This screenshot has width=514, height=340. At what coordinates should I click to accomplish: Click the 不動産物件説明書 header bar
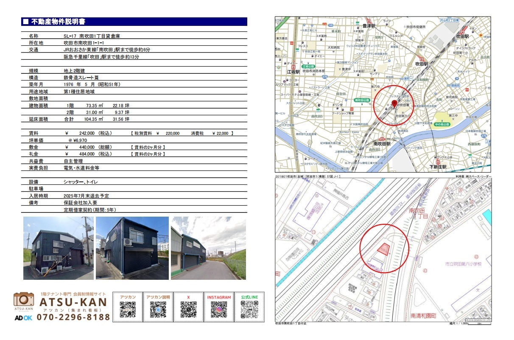click(134, 22)
